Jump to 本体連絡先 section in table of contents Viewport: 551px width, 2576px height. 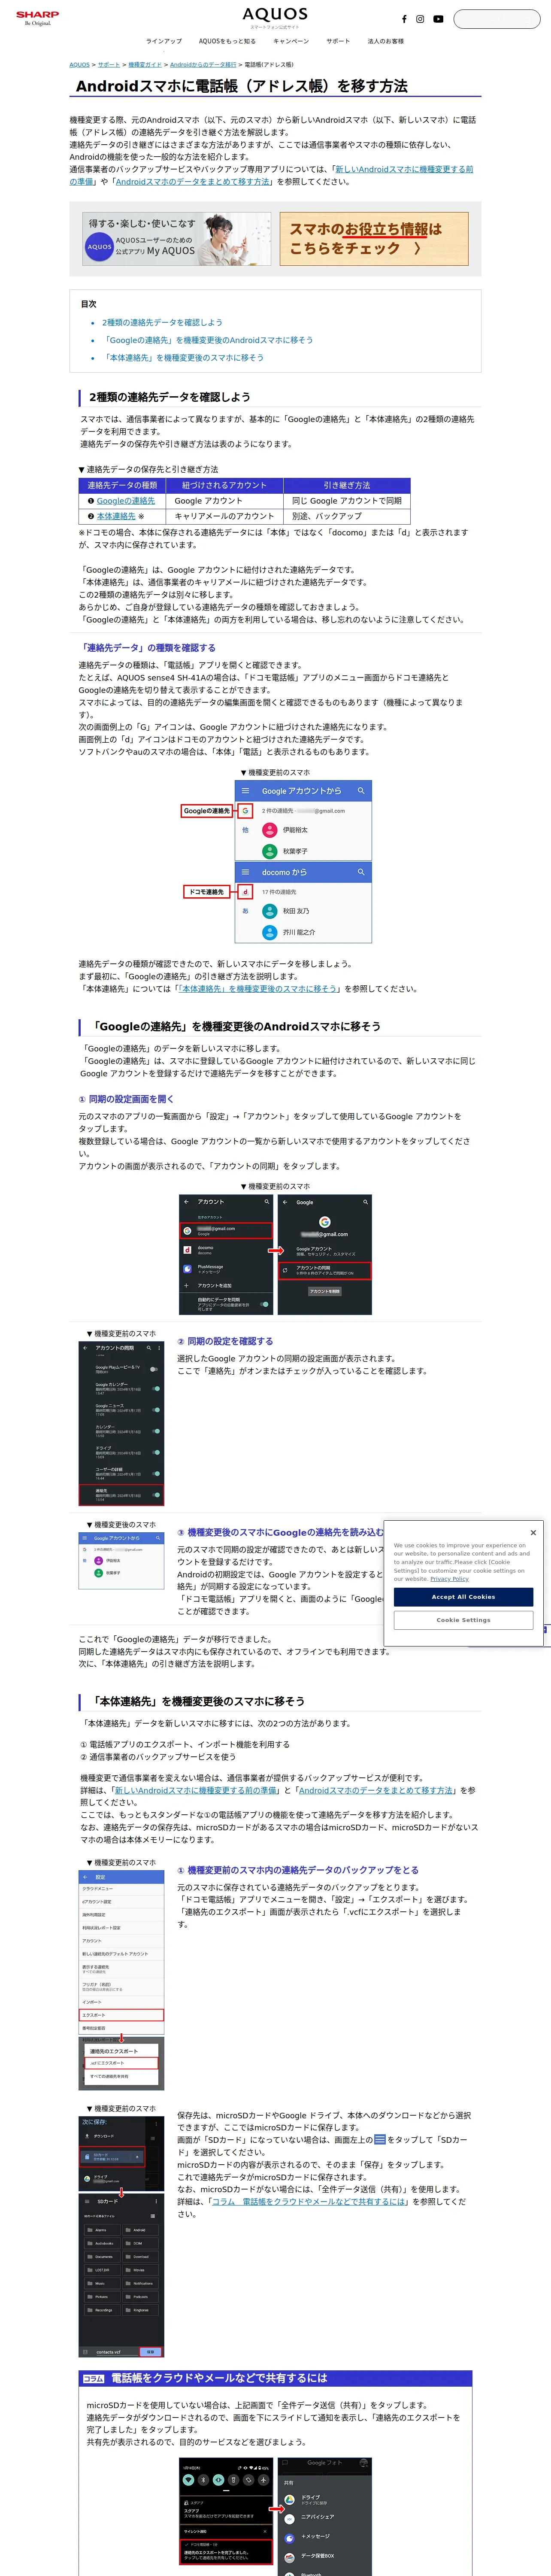tap(183, 357)
